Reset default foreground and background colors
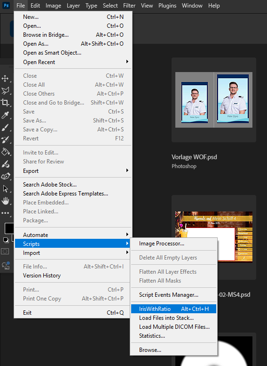The height and width of the screenshot is (366, 267). point(6,240)
